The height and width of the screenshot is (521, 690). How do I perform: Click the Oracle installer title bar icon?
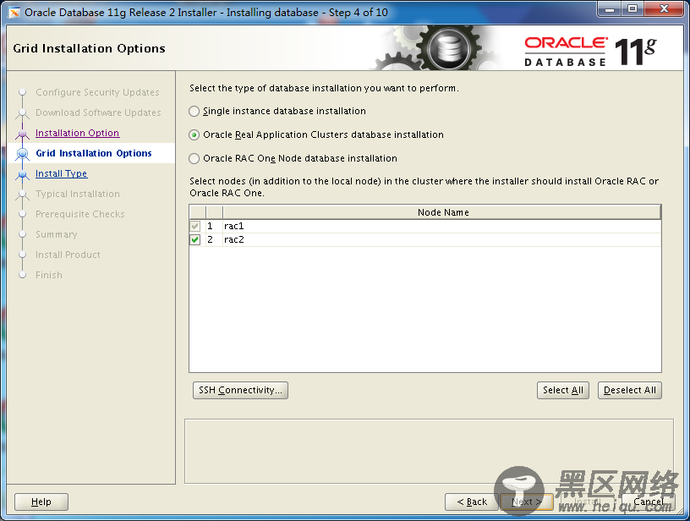[x=14, y=13]
